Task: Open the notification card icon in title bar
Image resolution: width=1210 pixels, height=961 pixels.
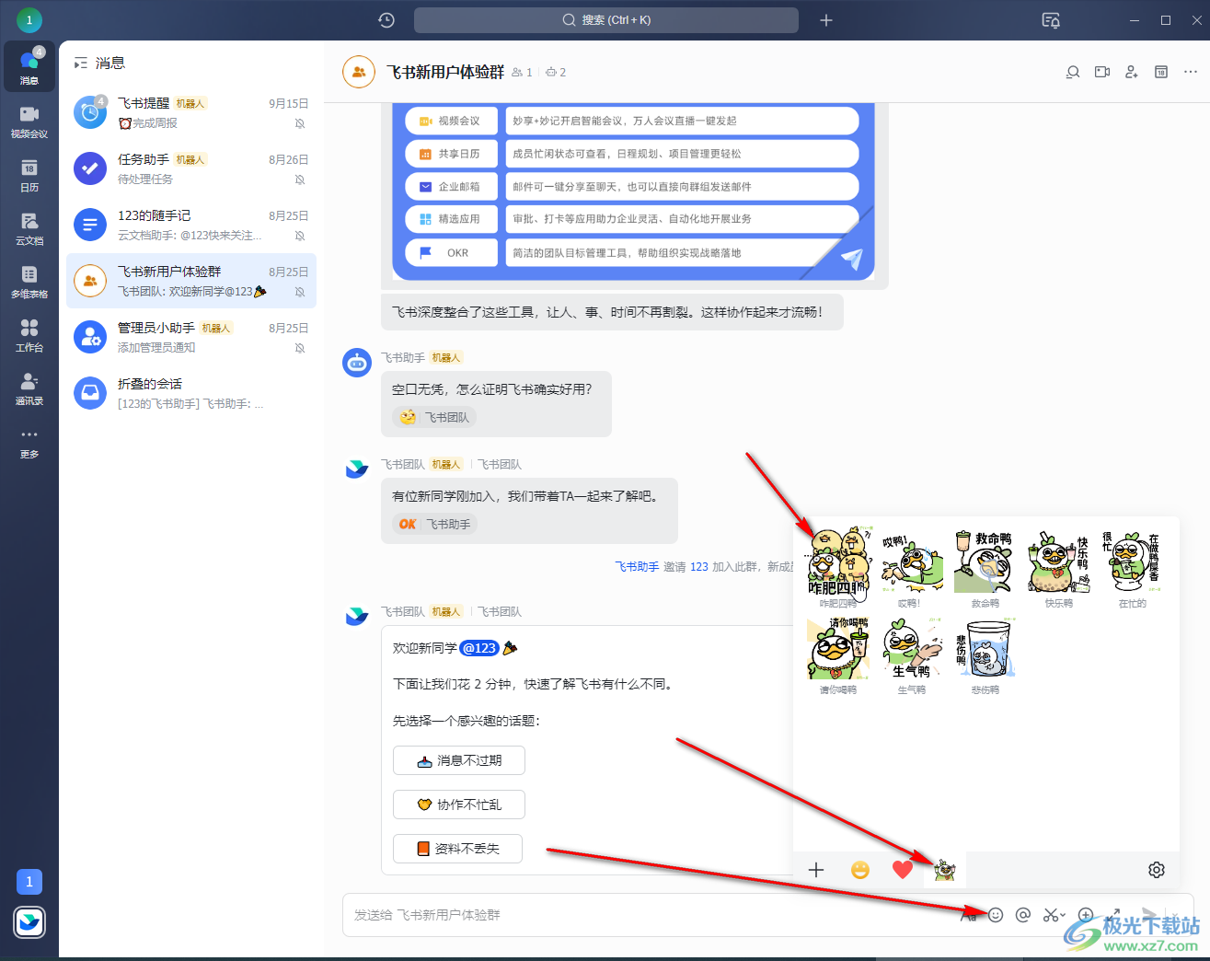Action: point(1051,20)
